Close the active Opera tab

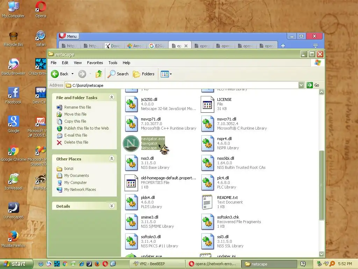click(186, 46)
